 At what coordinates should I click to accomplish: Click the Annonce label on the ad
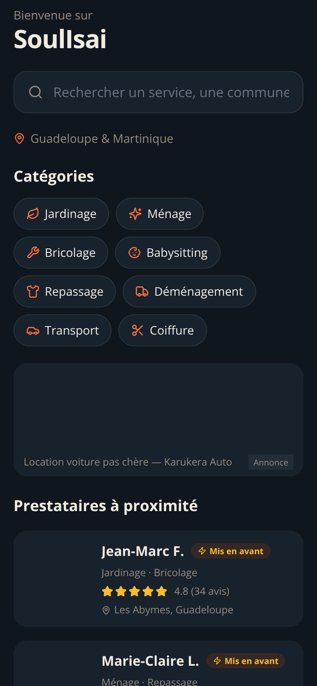(x=271, y=462)
